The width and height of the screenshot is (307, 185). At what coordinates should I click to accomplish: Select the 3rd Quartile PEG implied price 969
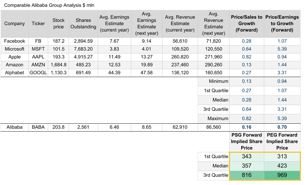click(x=282, y=175)
